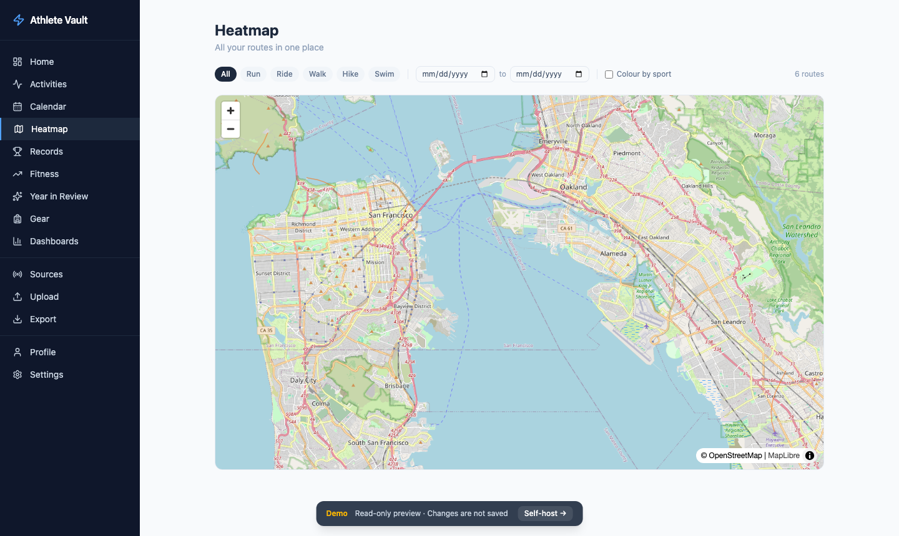Click the Home grid icon in the sidebar
Image resolution: width=899 pixels, height=536 pixels.
point(17,62)
